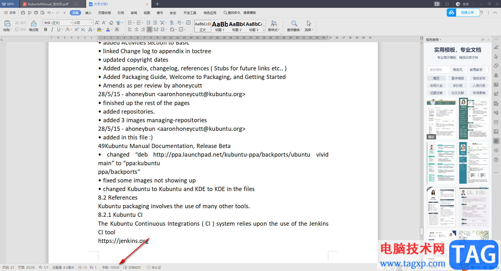Open the 文件 menu
The height and width of the screenshot is (271, 501).
(x=10, y=13)
